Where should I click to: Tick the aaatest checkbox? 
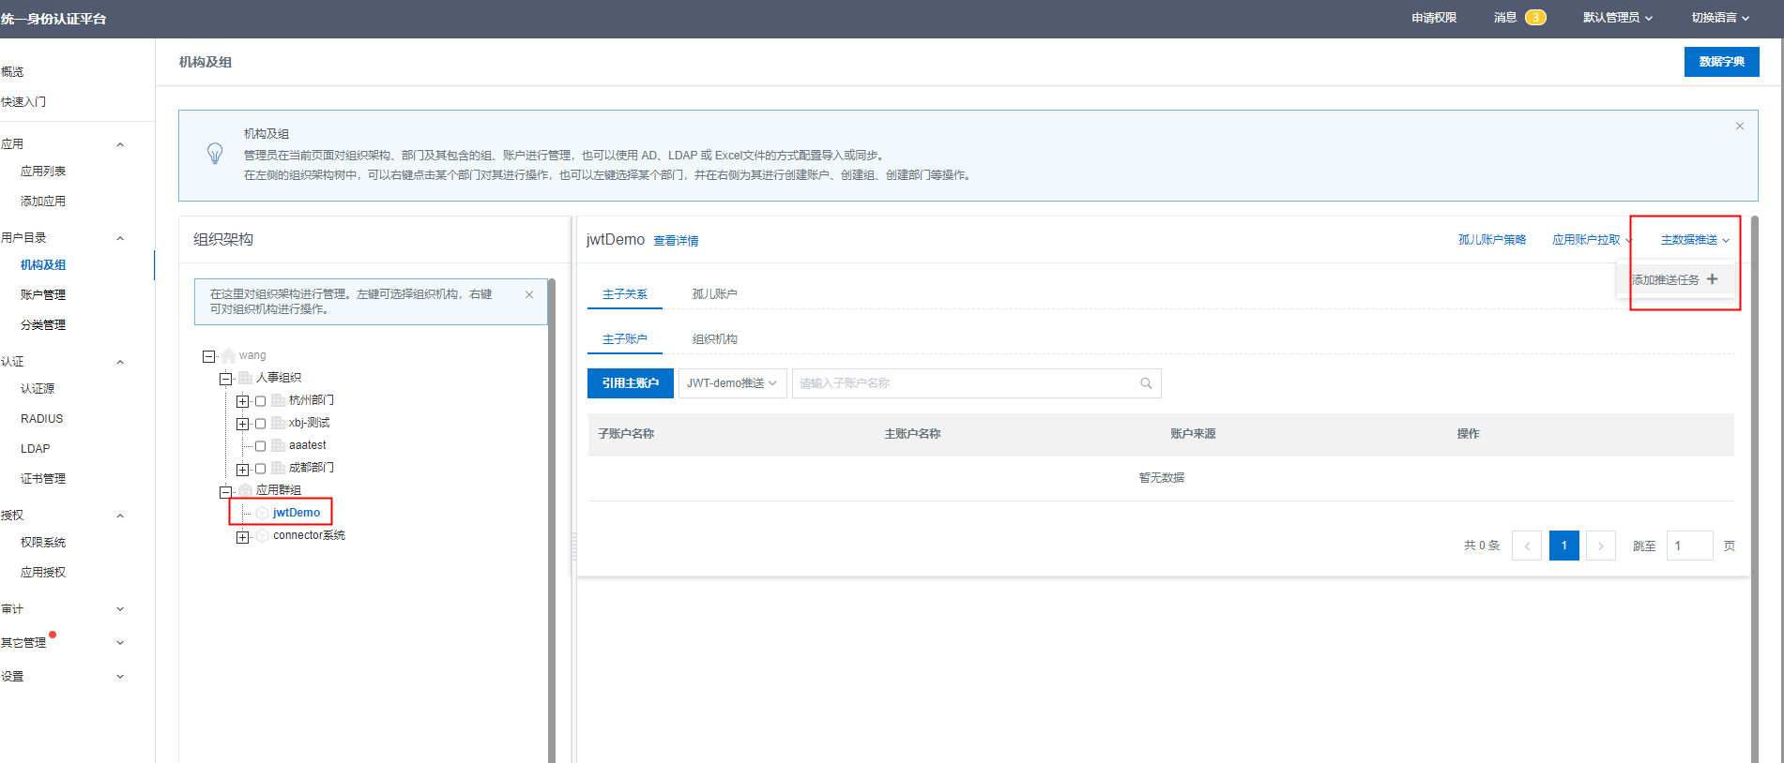[x=261, y=446]
